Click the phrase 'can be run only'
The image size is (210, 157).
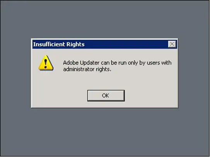point(120,62)
